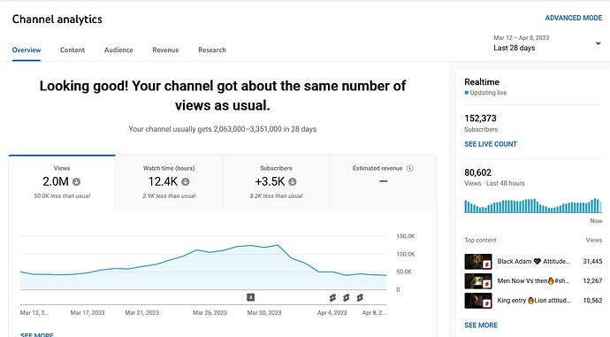Click the video count marker labeled 4 on the chart
This screenshot has height=337, width=610.
pyautogui.click(x=250, y=297)
